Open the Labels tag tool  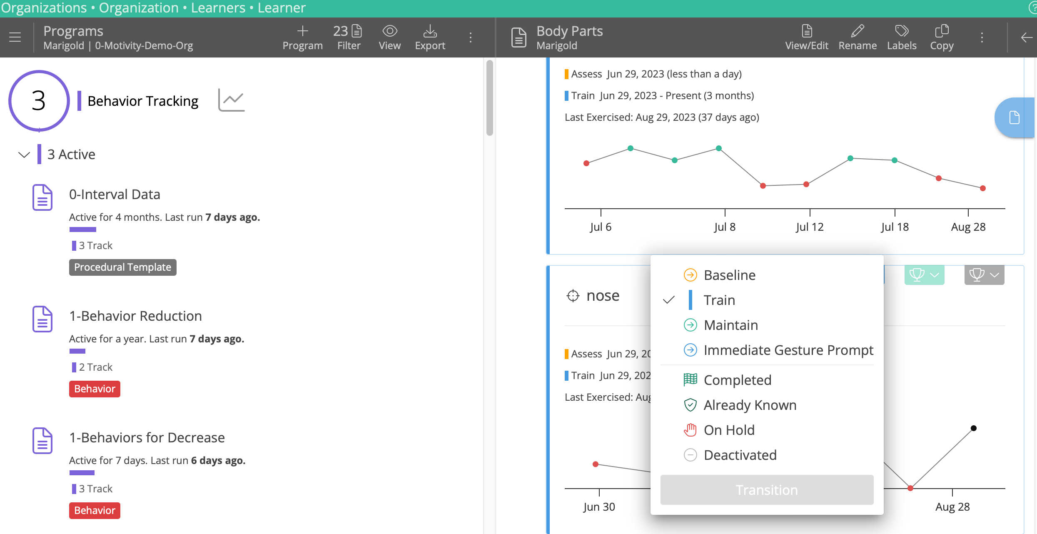pos(902,37)
